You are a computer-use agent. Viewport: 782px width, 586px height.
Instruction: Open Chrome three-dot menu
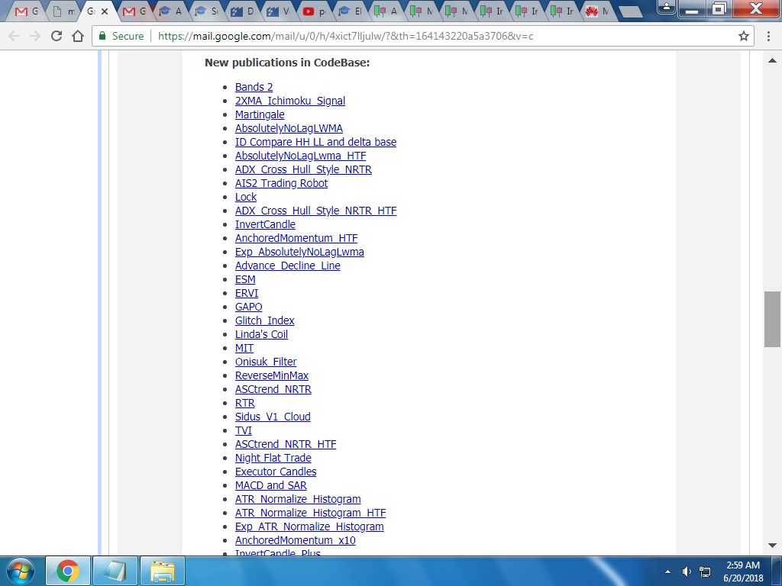[x=768, y=36]
